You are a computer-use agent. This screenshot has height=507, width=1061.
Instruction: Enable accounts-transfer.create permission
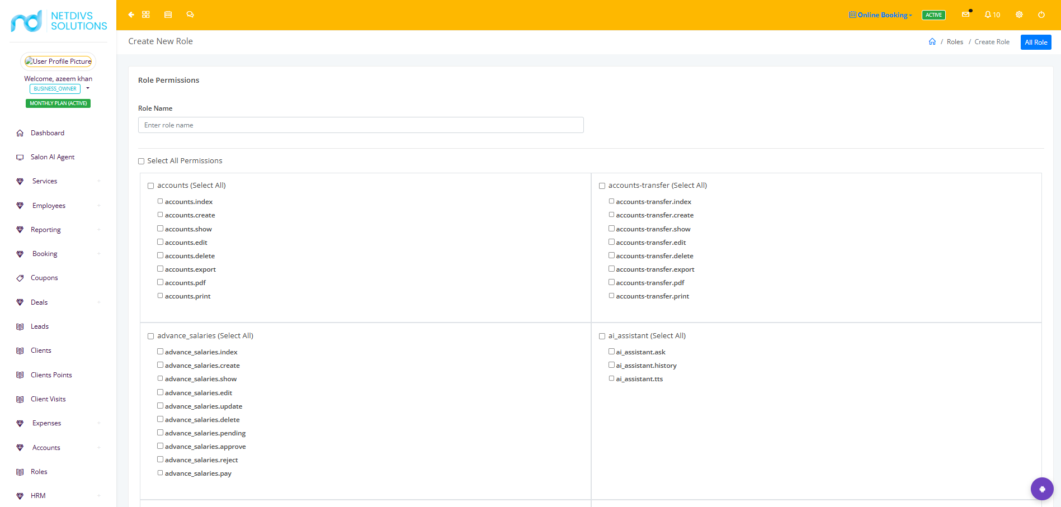(x=612, y=215)
